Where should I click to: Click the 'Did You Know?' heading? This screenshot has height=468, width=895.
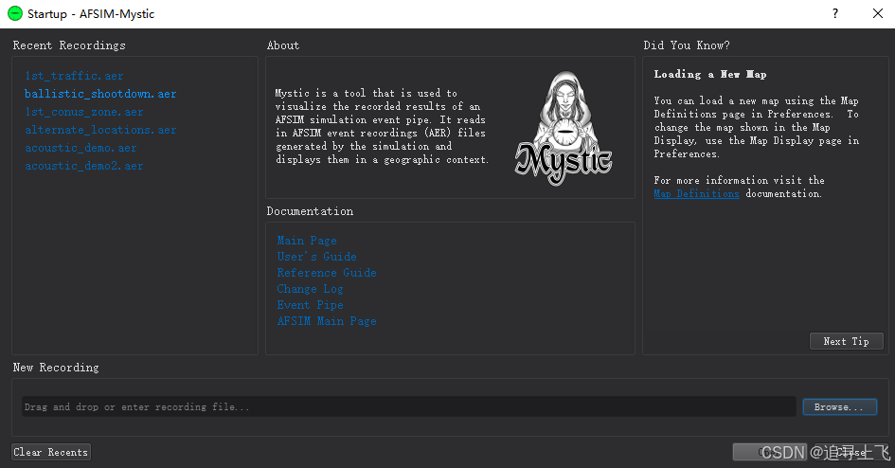[x=687, y=45]
